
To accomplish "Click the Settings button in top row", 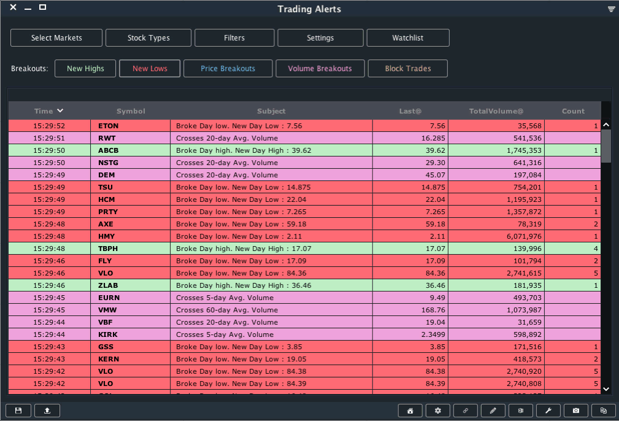I will click(320, 38).
